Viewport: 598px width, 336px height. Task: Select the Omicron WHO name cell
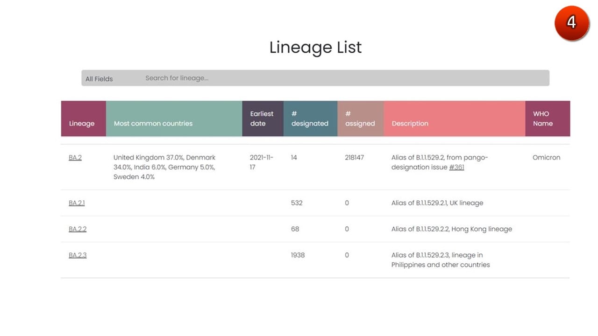click(547, 158)
